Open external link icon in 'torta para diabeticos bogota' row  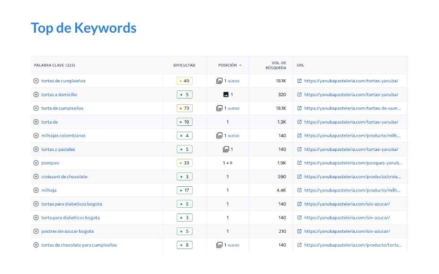(299, 218)
